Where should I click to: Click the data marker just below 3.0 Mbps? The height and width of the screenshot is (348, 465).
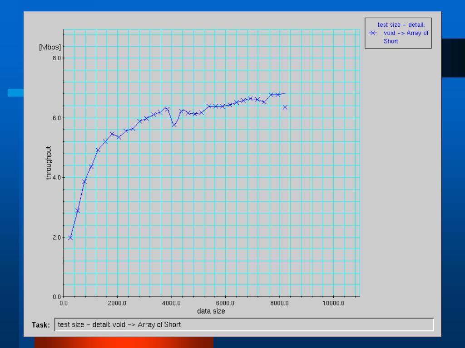click(x=78, y=211)
